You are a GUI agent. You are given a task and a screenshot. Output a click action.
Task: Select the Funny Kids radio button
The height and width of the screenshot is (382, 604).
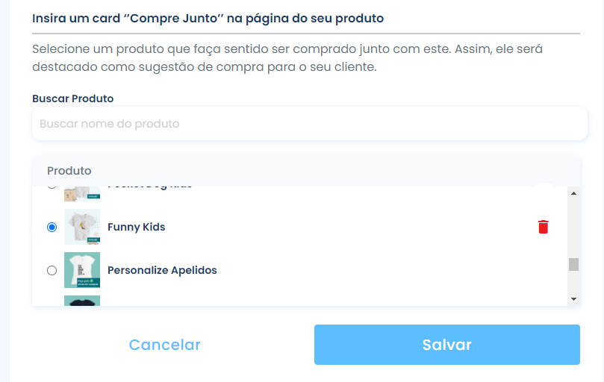[x=52, y=228]
